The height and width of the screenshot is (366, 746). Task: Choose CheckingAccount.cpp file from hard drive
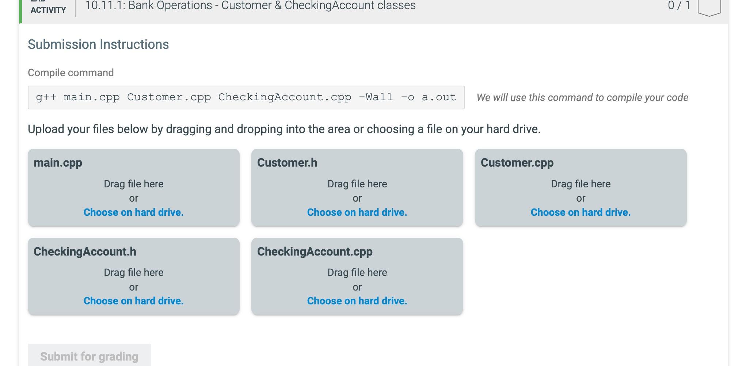tap(357, 301)
